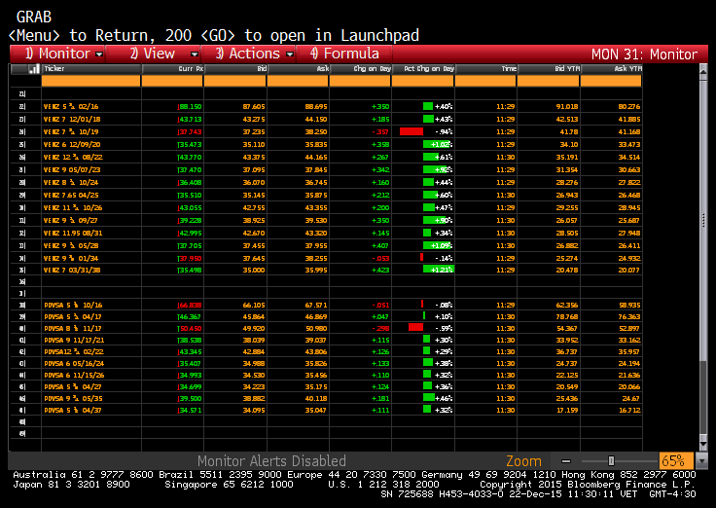Click the orange field under Ask YTM
Screen dimensions: 716x508
coord(611,82)
